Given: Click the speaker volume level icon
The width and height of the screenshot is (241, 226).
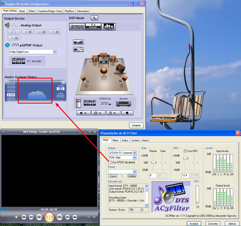Looking at the screenshot, I should [x=78, y=42].
